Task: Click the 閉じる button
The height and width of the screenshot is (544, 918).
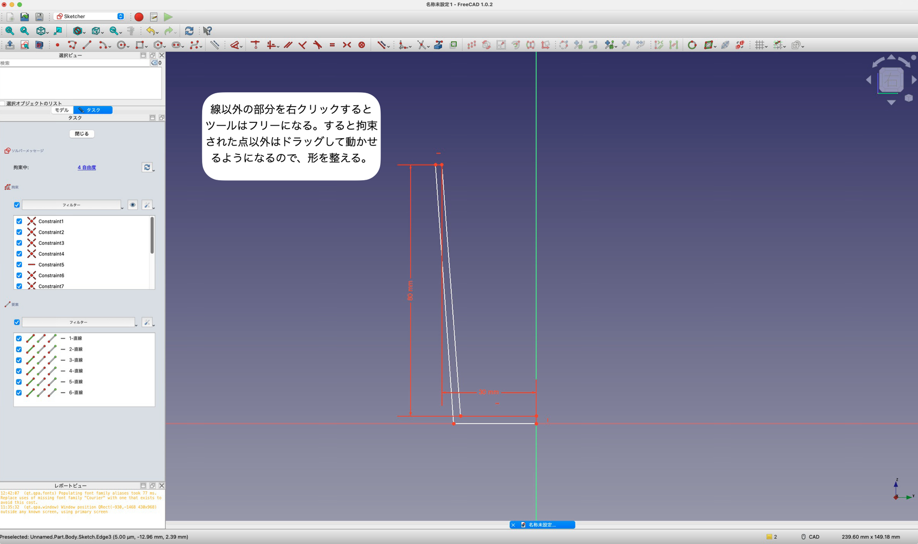Action: tap(81, 134)
